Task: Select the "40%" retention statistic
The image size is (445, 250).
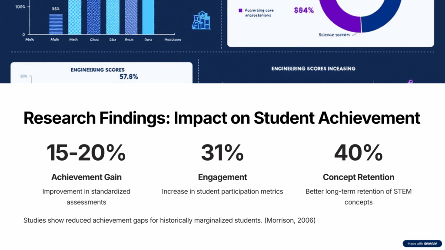Action: tap(359, 152)
